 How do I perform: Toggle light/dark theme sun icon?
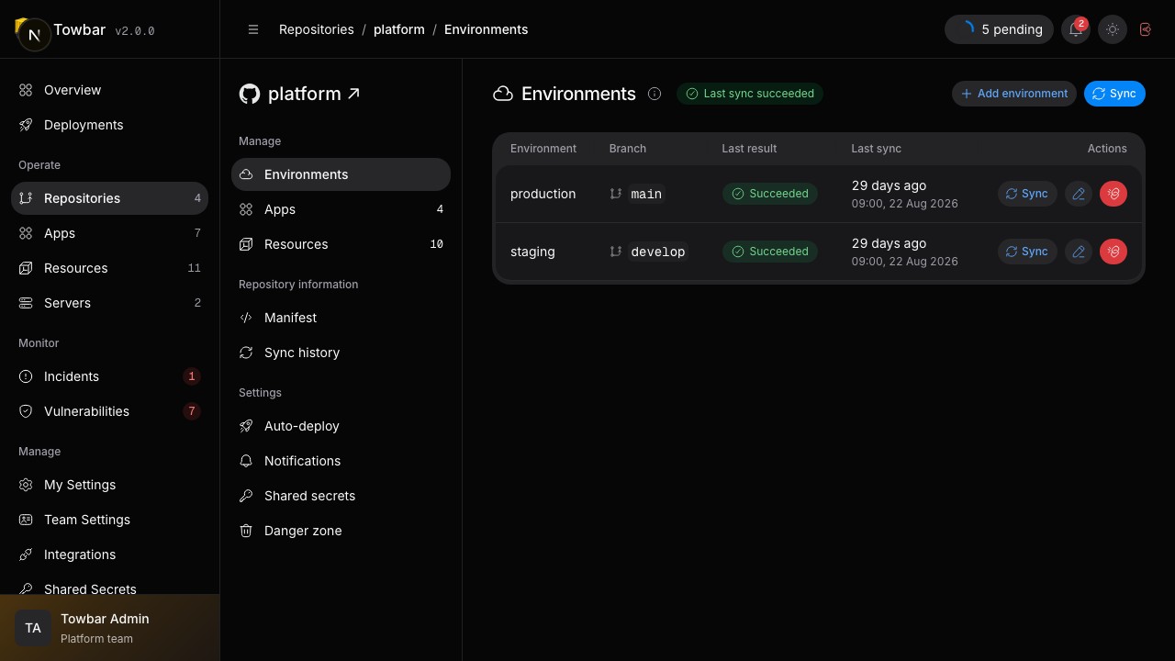(x=1113, y=29)
